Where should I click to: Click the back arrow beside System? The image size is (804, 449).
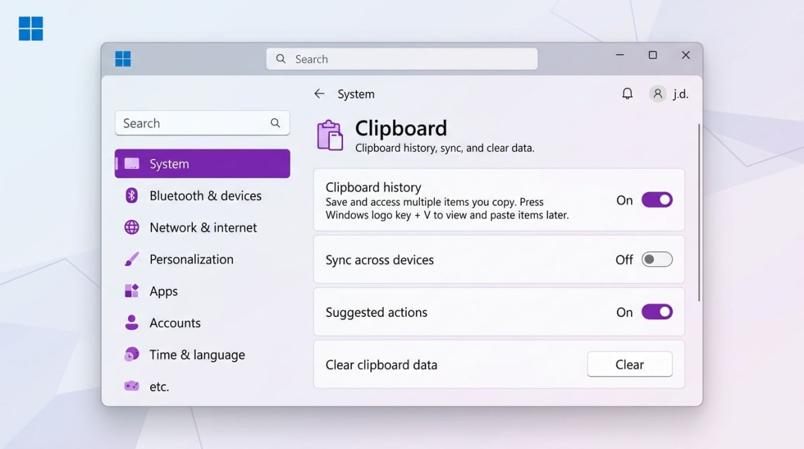(x=319, y=94)
